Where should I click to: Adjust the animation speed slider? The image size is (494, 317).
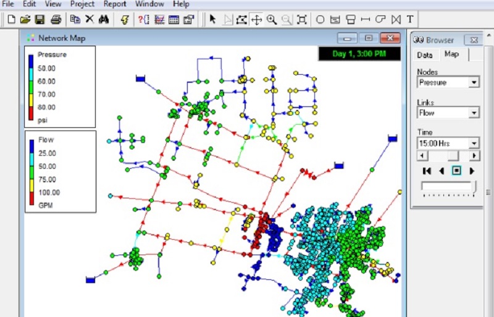(x=474, y=186)
